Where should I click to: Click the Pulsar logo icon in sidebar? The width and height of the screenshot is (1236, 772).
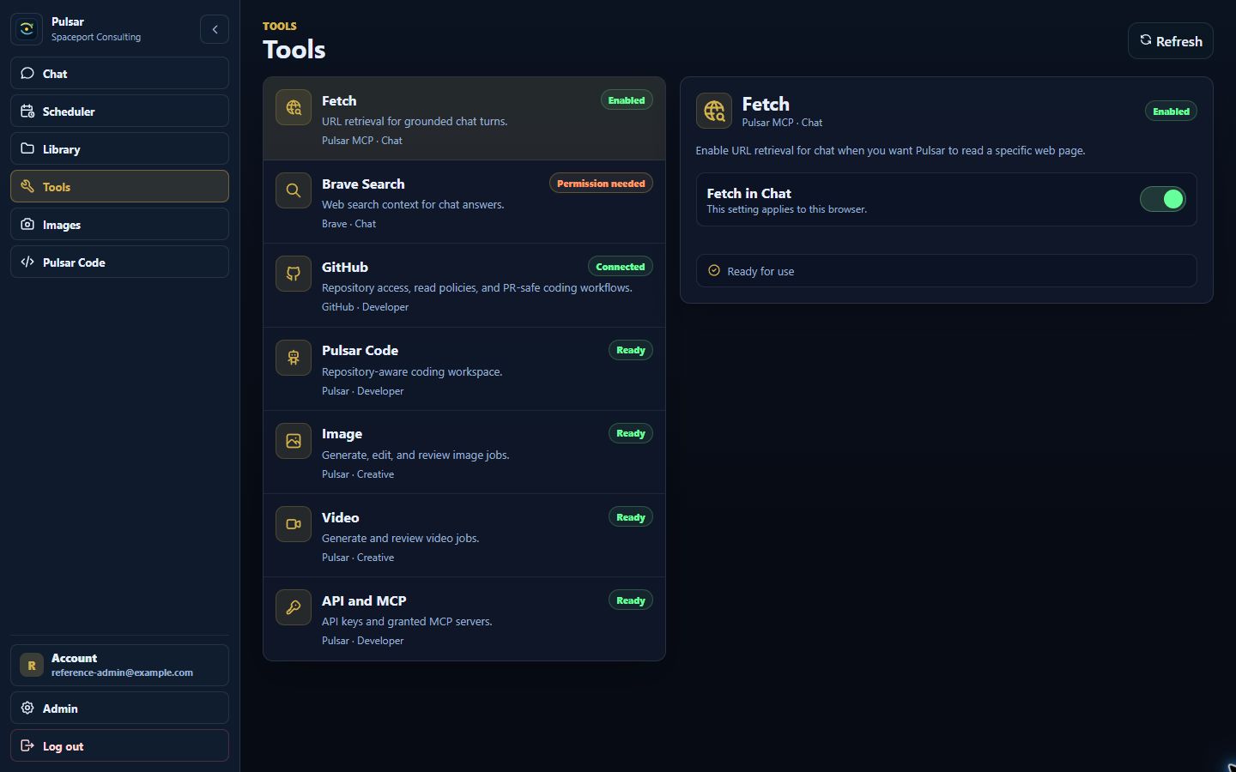pyautogui.click(x=27, y=29)
